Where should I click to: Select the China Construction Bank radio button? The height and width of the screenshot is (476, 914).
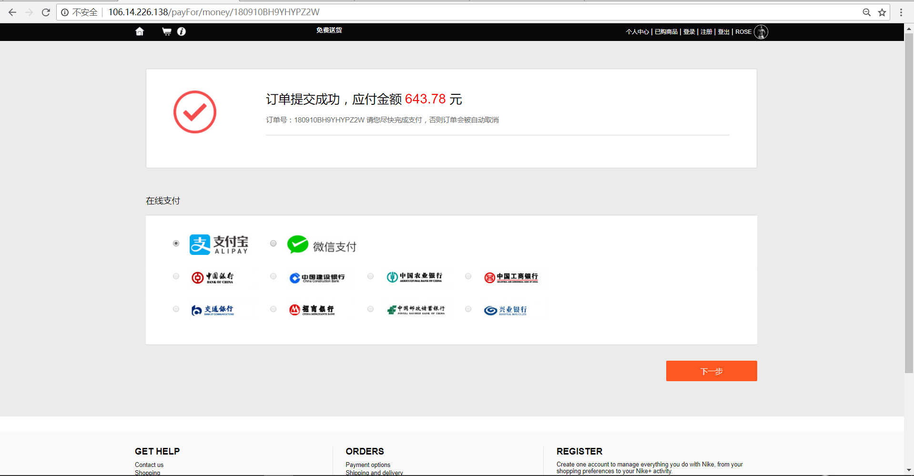(x=274, y=276)
